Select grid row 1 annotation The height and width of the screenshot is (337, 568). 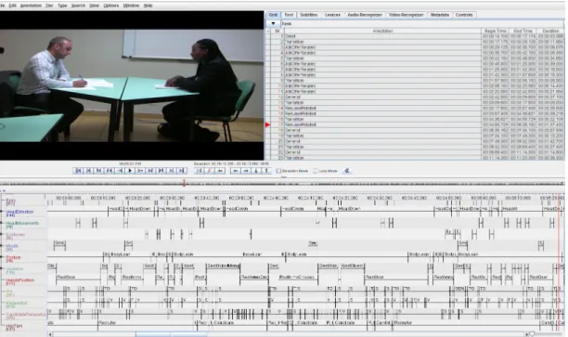(382, 36)
